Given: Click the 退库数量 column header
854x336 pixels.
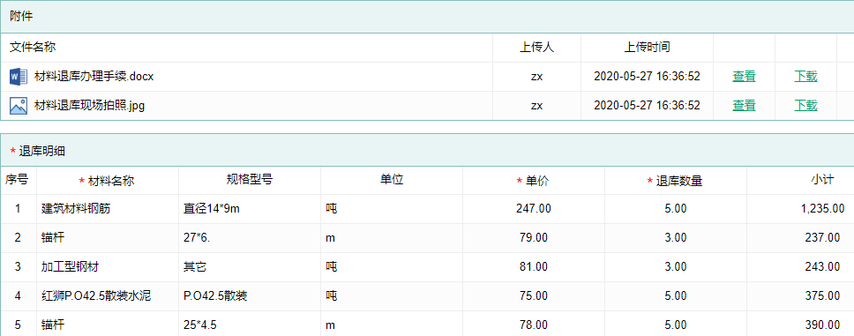Looking at the screenshot, I should (x=676, y=181).
